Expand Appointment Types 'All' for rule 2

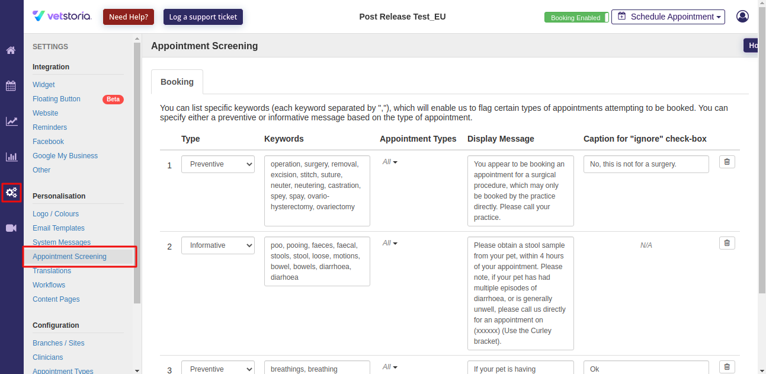pyautogui.click(x=390, y=243)
